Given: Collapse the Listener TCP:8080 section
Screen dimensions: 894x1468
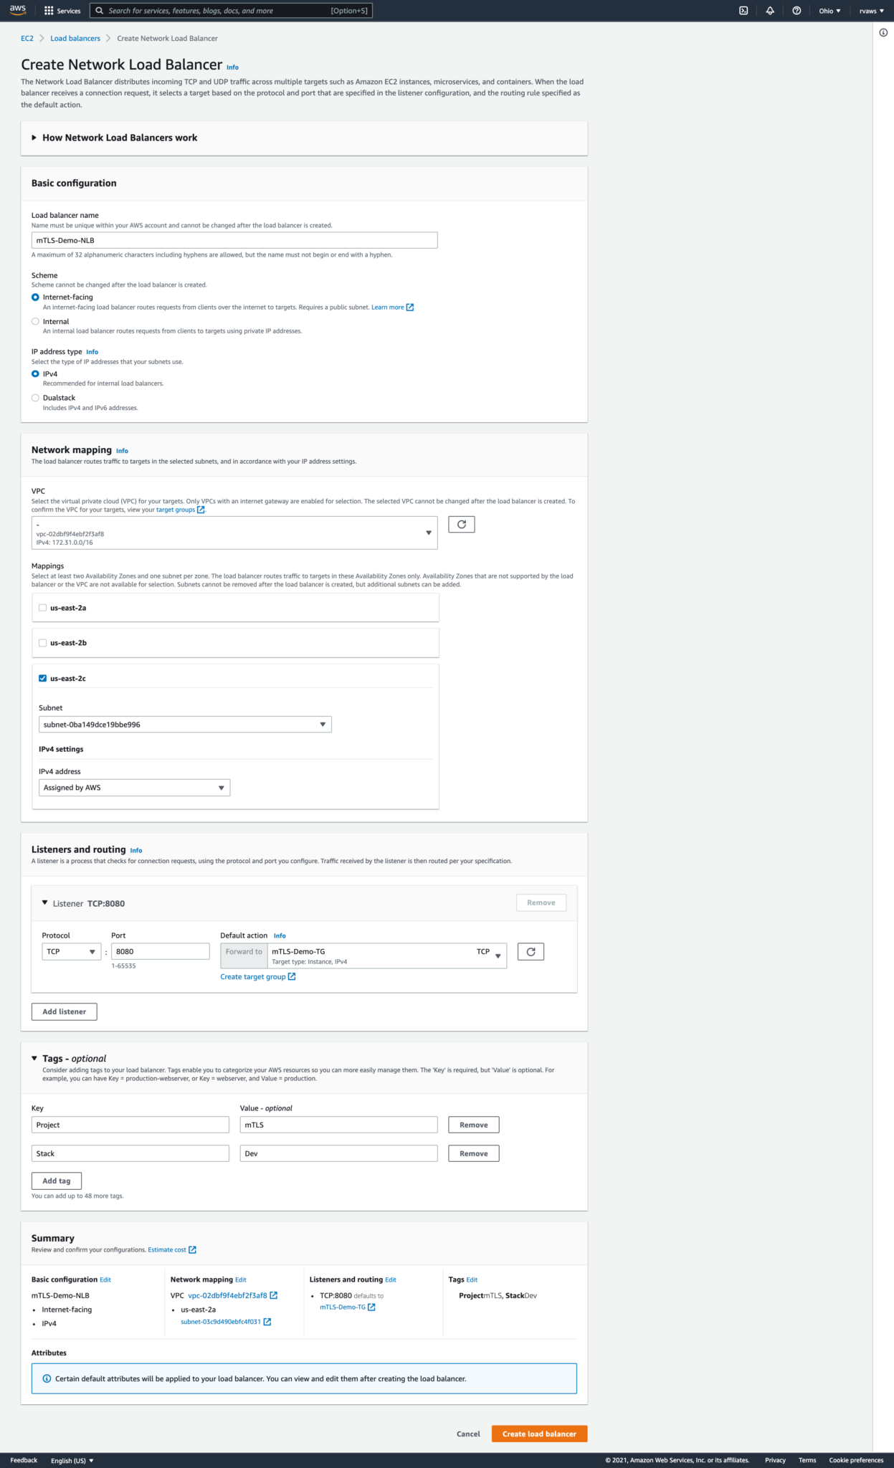Looking at the screenshot, I should pyautogui.click(x=44, y=903).
